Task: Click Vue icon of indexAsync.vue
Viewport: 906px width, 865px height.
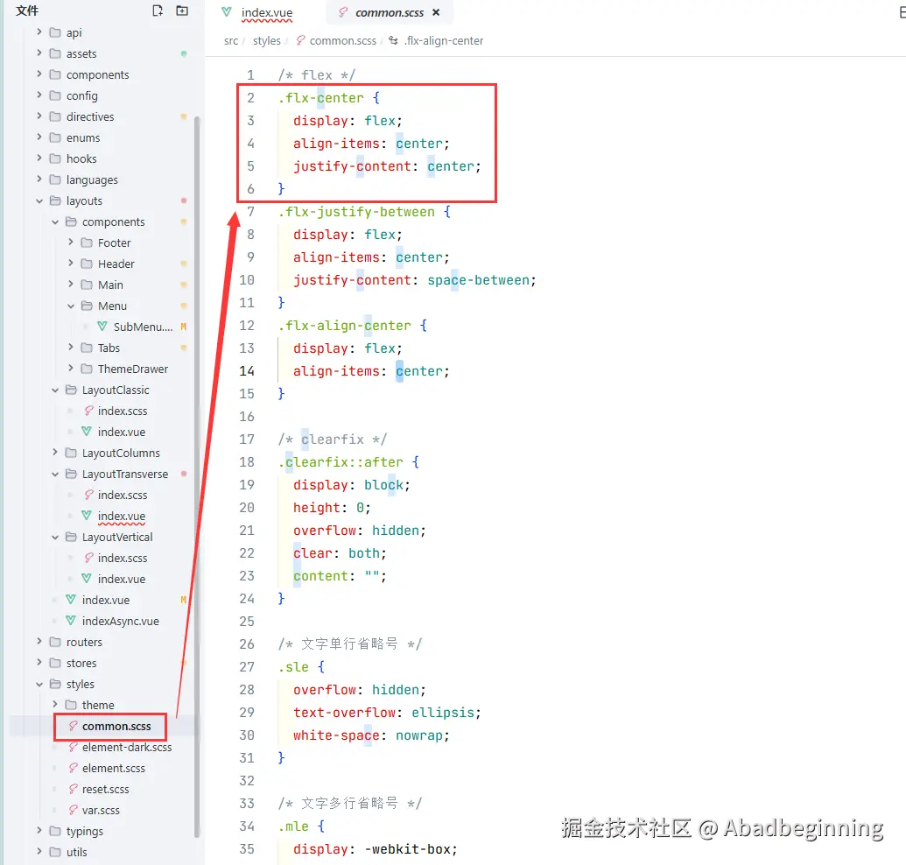Action: pos(71,621)
